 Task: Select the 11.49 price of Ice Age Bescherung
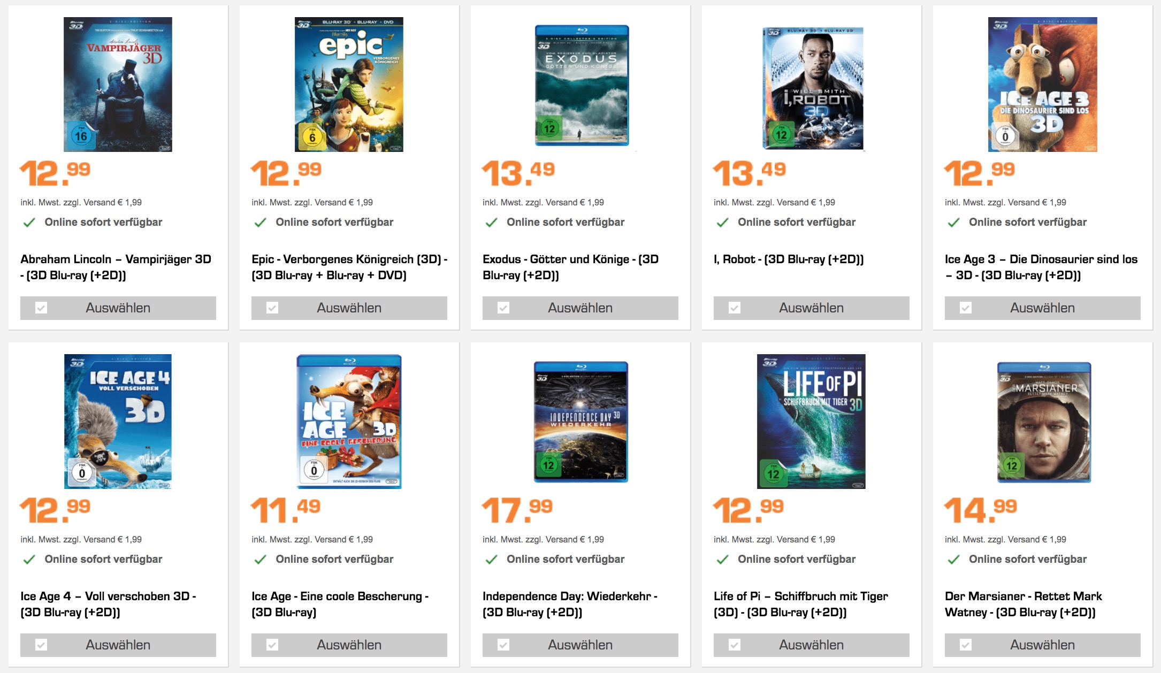tap(286, 510)
